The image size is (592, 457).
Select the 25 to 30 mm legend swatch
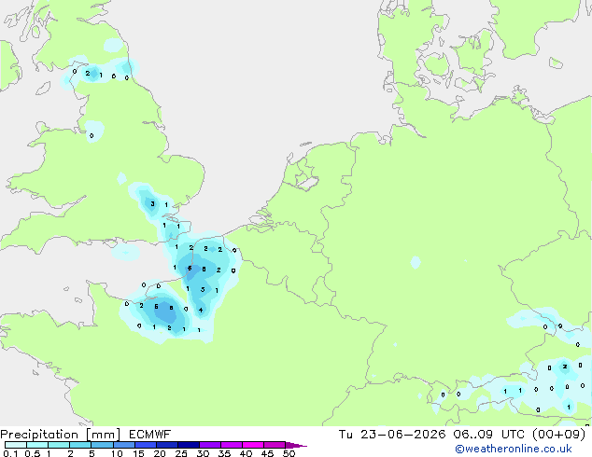[188, 445]
